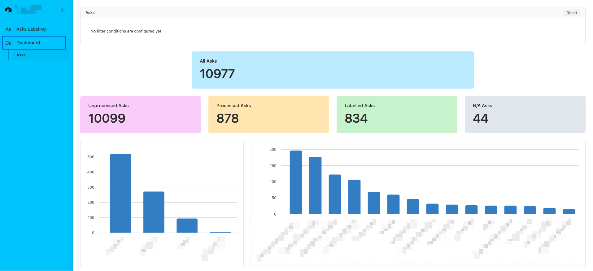Click the "As" abbreviation icon in sidebar
Viewport: 593px width, 271px height.
pos(8,29)
